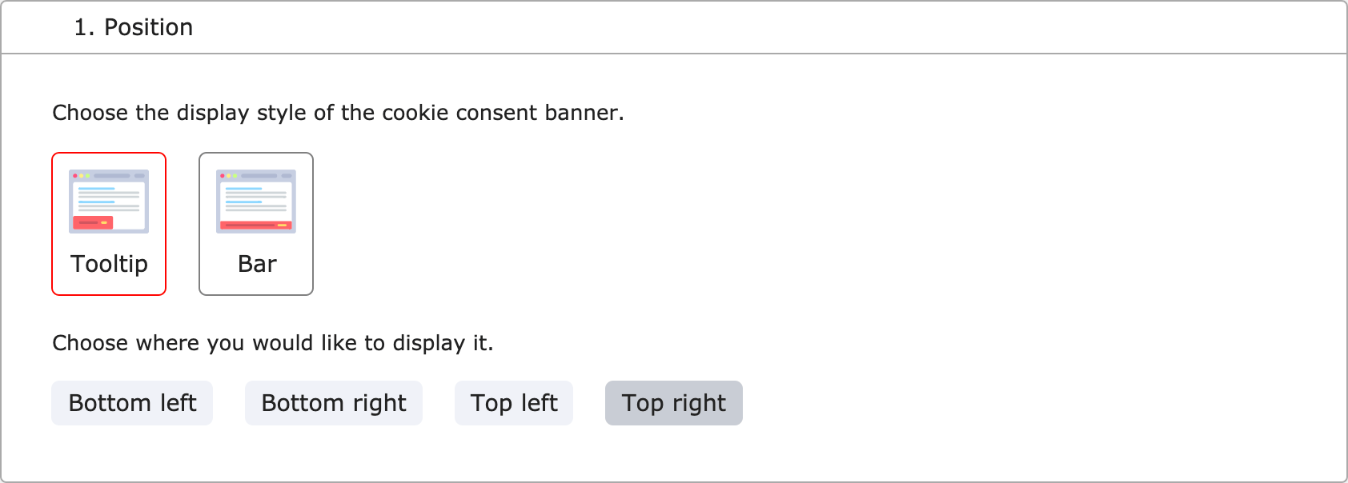Click the red popup inside Tooltip preview

pyautogui.click(x=93, y=222)
